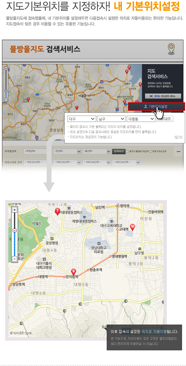This screenshot has height=366, width=186.
Task: Adjust the upper map zoom slider handle
Action: click(x=6, y=91)
